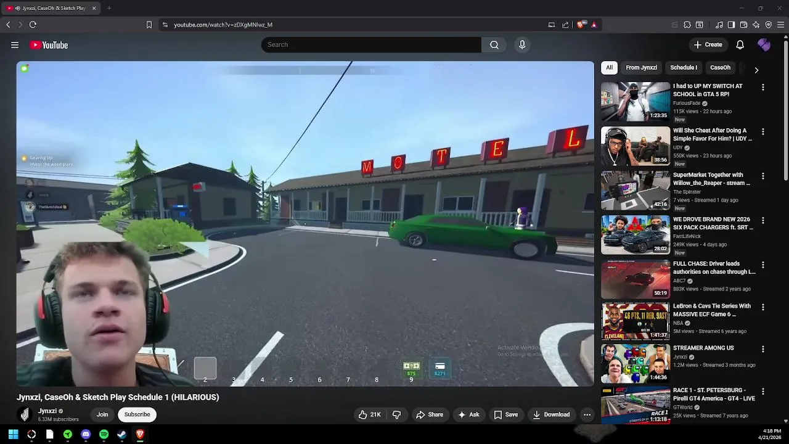The width and height of the screenshot is (789, 444).
Task: Open options for STREAMER AMONG US video
Action: click(763, 349)
